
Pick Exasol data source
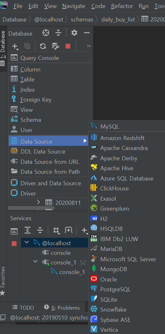coord(127,198)
